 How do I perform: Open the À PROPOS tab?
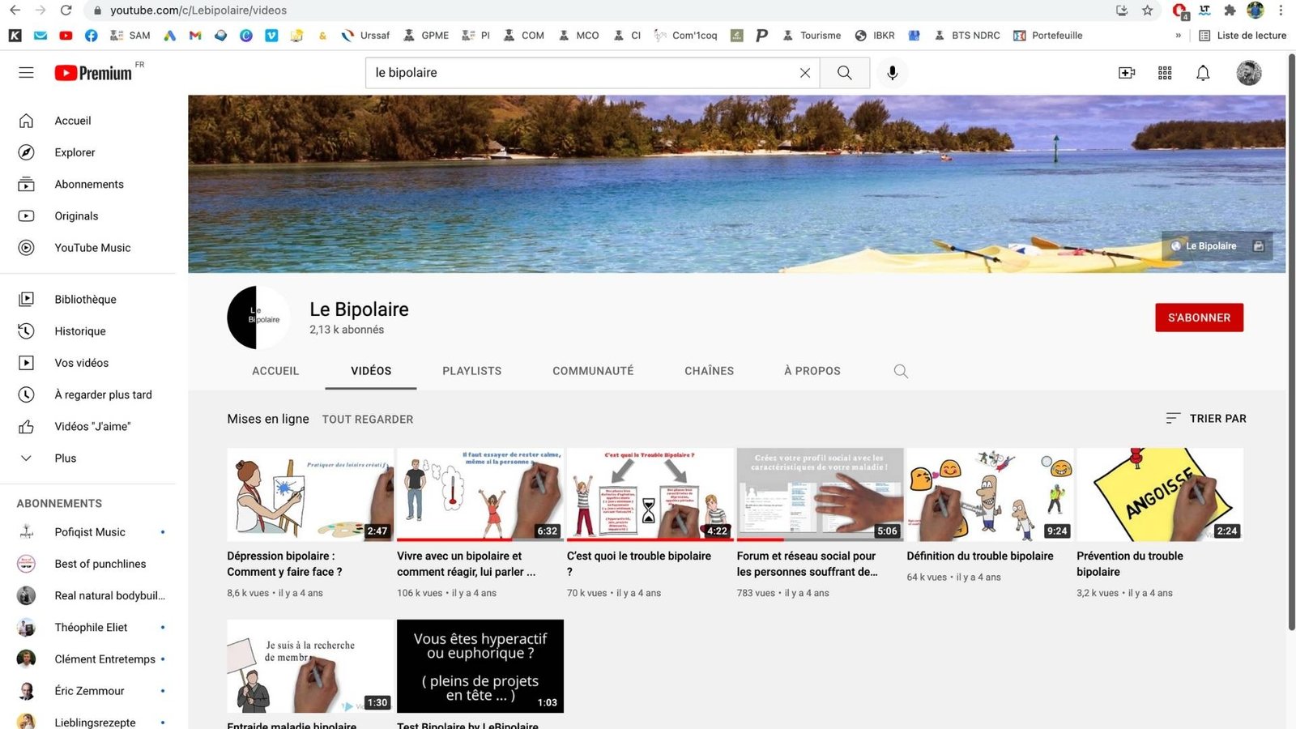[x=812, y=371]
